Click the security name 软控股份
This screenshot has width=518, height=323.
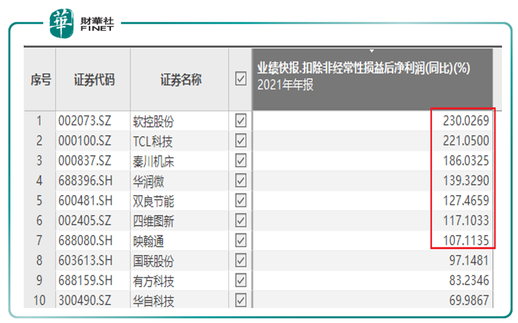tap(153, 121)
